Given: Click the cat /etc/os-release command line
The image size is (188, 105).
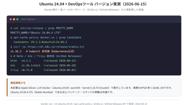Looking at the screenshot, I should click(42, 28).
